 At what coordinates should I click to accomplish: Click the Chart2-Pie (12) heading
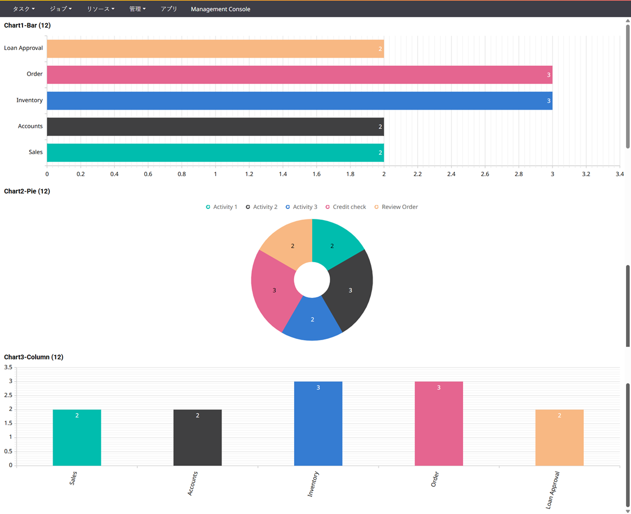tap(27, 191)
